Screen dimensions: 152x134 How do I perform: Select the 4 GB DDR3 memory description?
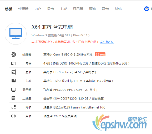pyautogui.click(x=86, y=63)
